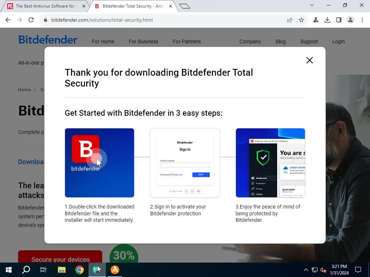Screen dimensions: 370x277
Task: Open For Partners menu
Action: click(x=187, y=41)
